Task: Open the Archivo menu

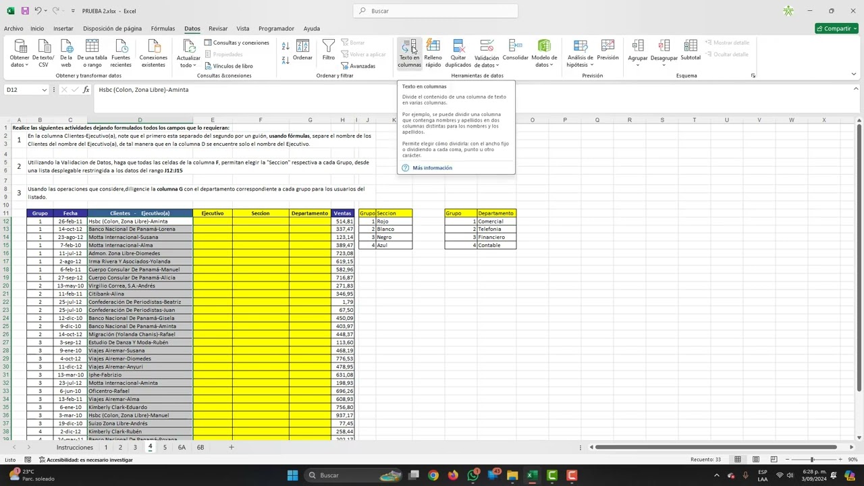Action: point(13,28)
